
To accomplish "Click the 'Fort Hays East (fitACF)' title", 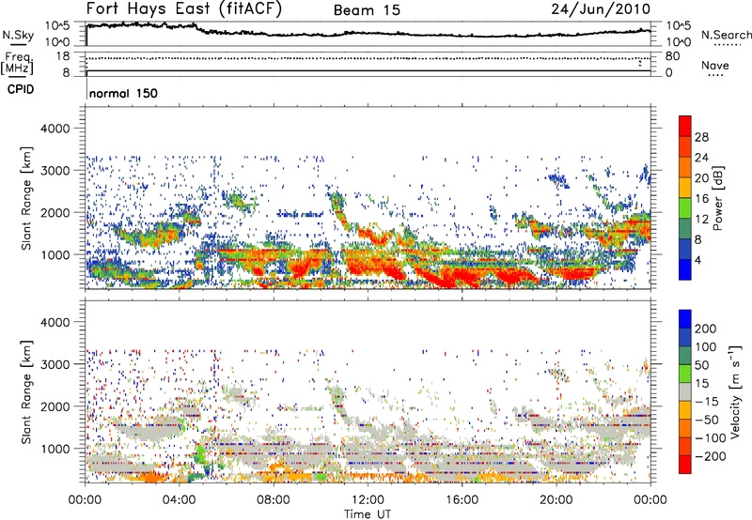I will [x=183, y=8].
